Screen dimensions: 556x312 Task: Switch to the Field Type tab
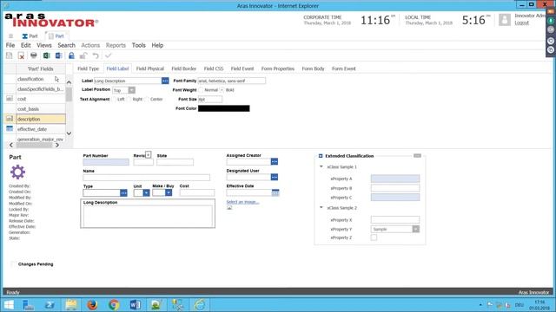(89, 68)
